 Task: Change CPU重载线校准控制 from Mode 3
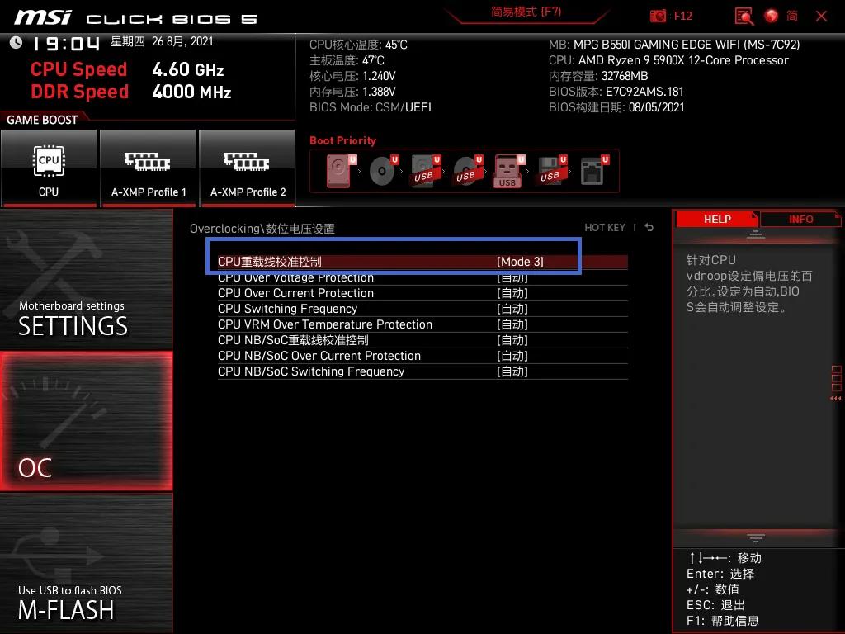tap(394, 261)
